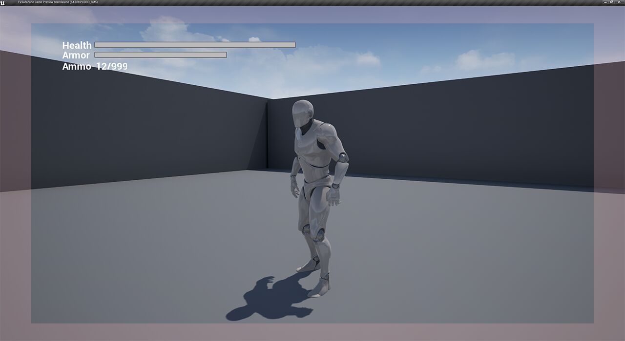Image resolution: width=625 pixels, height=341 pixels.
Task: Click the Ammo 12/999 counter text
Action: (95, 66)
